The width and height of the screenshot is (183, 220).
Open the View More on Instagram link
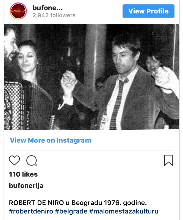[x=51, y=140]
